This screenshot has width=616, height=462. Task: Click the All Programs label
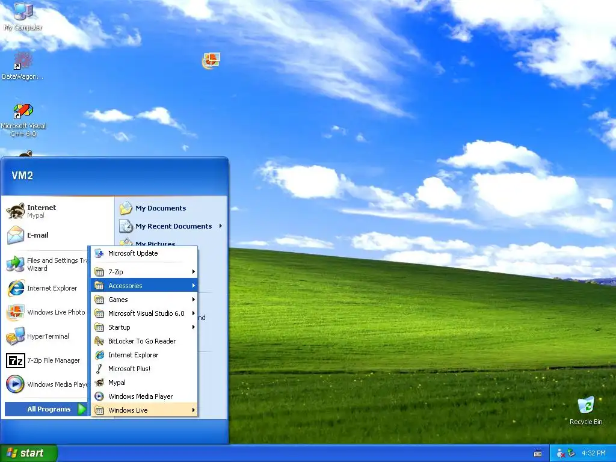point(49,409)
